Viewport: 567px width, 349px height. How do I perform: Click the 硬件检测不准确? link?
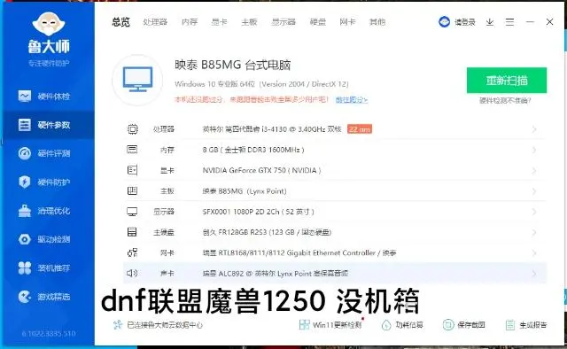point(505,101)
